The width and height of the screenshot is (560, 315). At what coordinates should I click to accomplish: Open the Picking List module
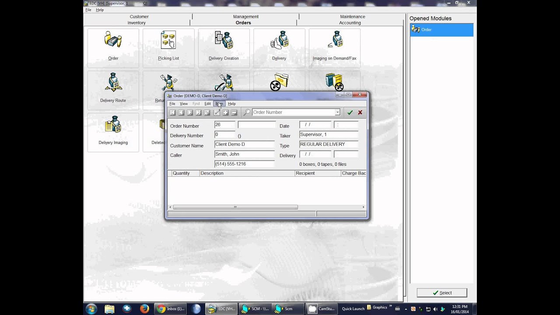[x=168, y=48]
